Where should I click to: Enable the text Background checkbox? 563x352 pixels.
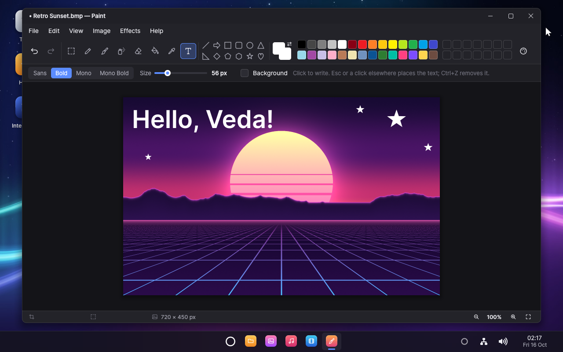[x=245, y=73]
